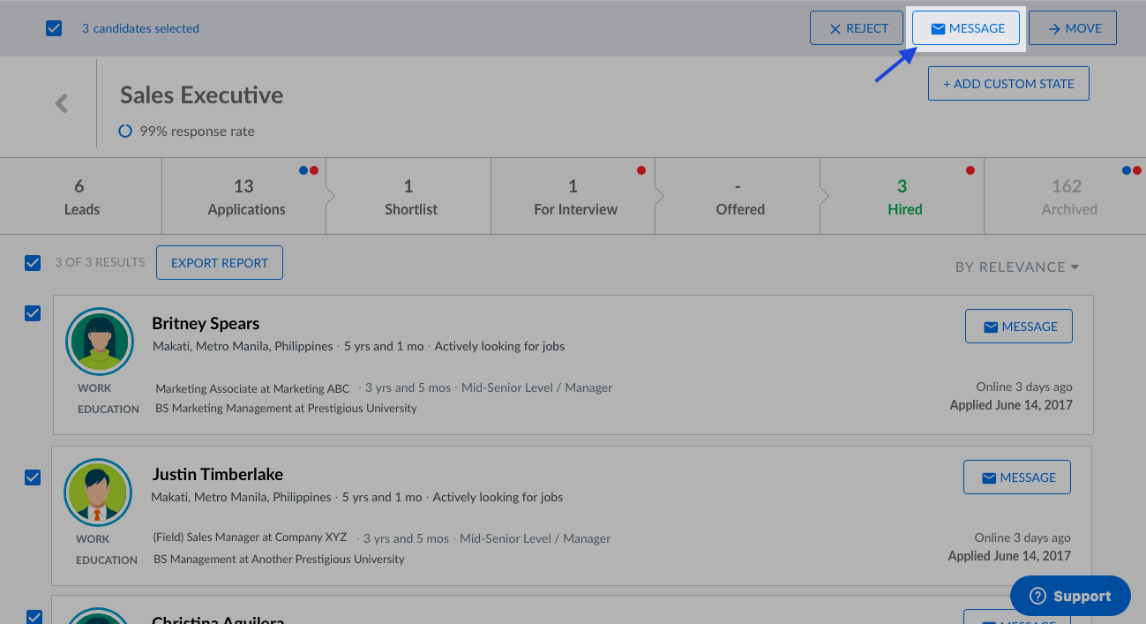Open the Applications stage tab
The height and width of the screenshot is (624, 1146).
(x=245, y=197)
